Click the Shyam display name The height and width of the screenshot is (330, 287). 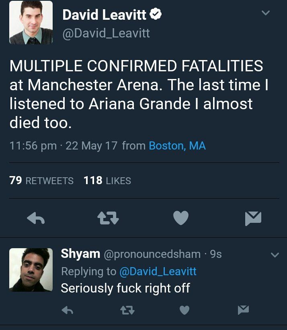tap(80, 253)
